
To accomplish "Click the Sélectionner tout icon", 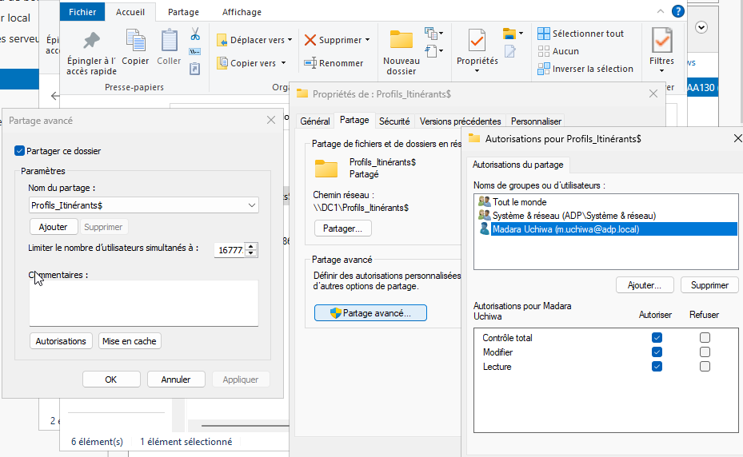I will [544, 34].
